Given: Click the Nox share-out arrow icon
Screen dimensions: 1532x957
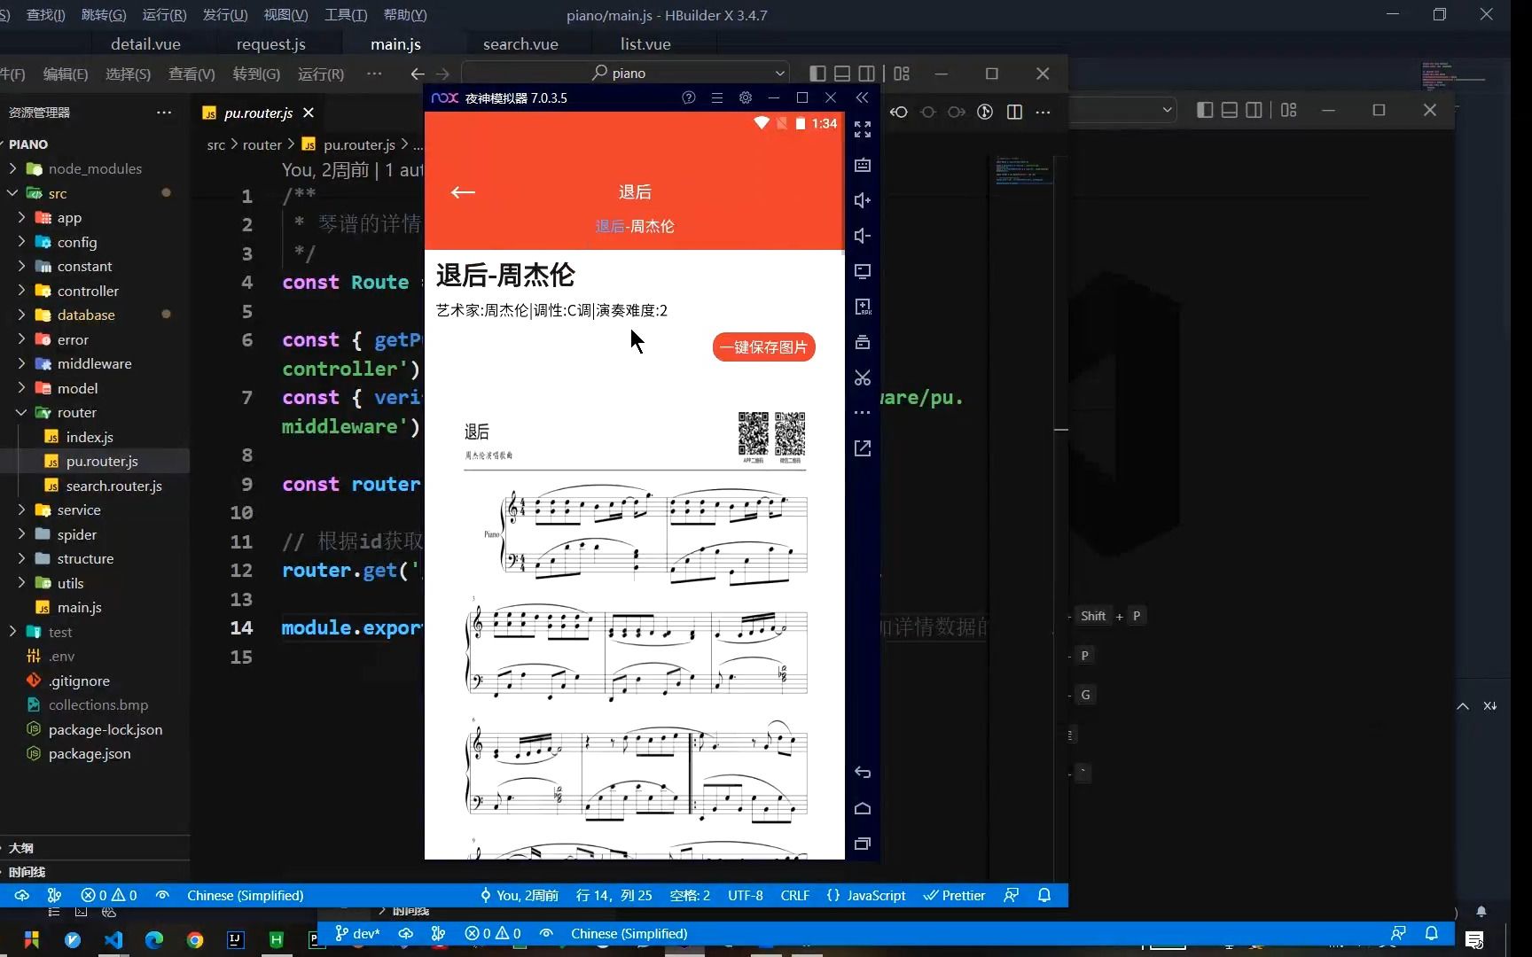Looking at the screenshot, I should coord(863,448).
